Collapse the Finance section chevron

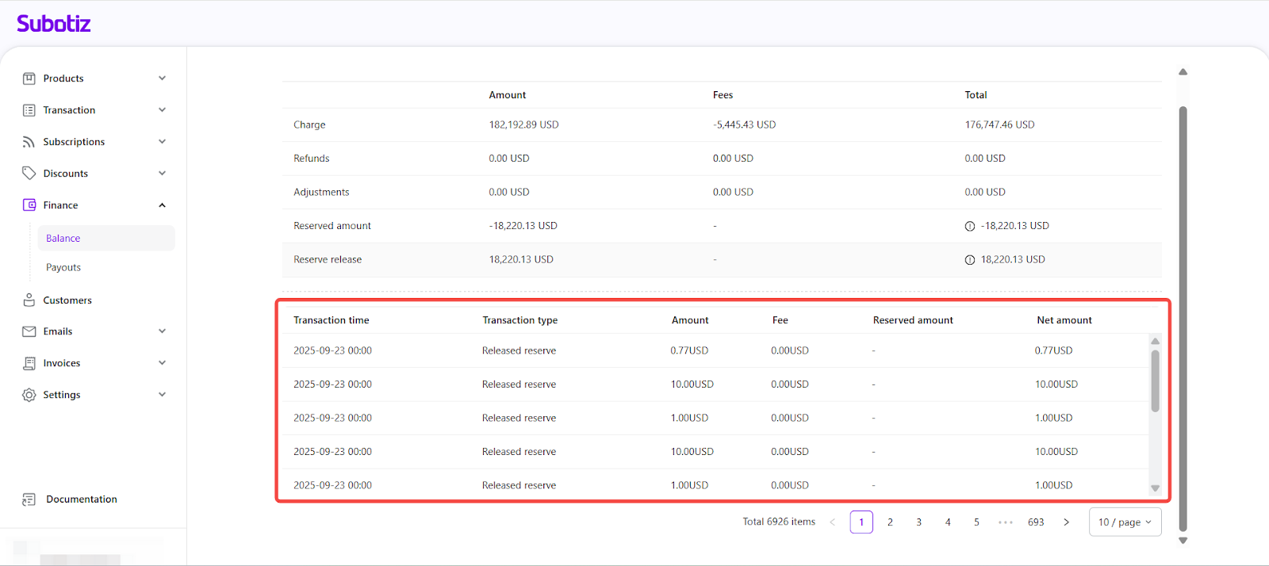click(x=162, y=205)
